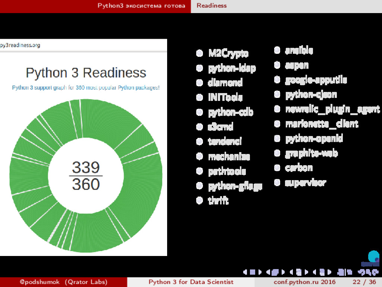
Task: Click the 'python-ldap' list item
Action: coord(232,68)
